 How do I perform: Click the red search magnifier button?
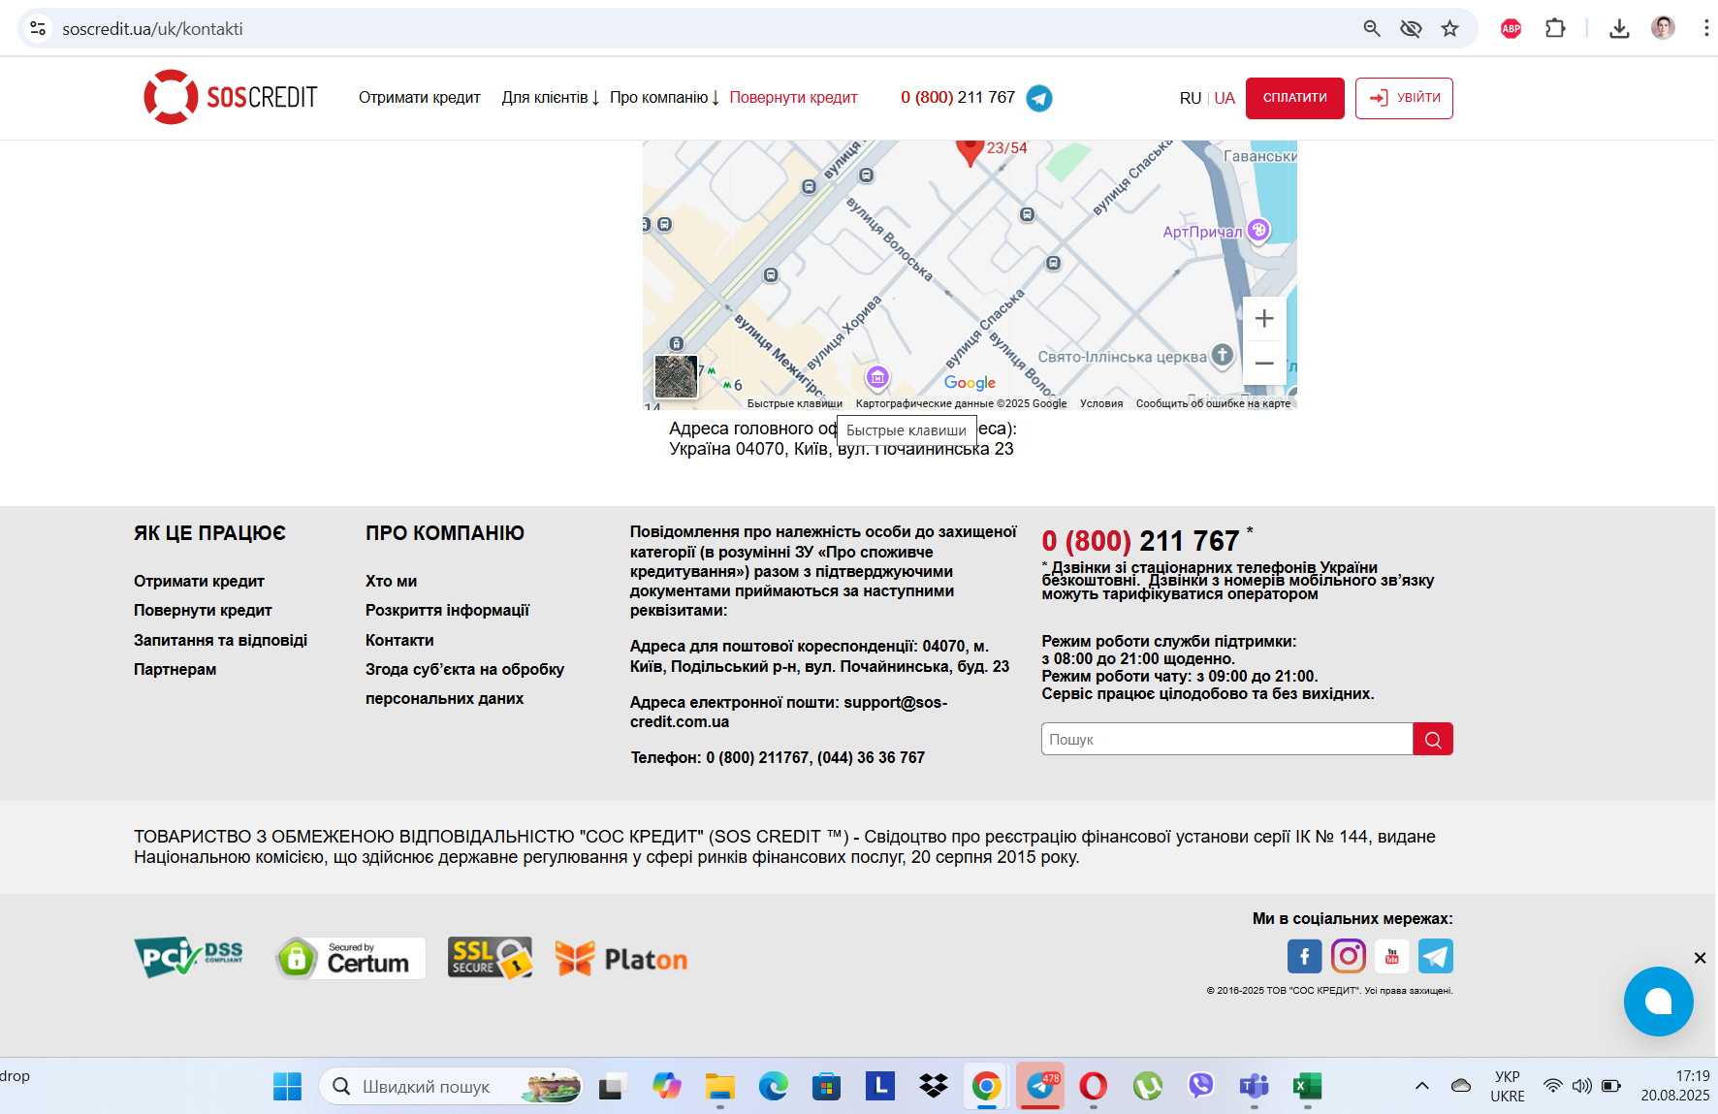(x=1432, y=739)
